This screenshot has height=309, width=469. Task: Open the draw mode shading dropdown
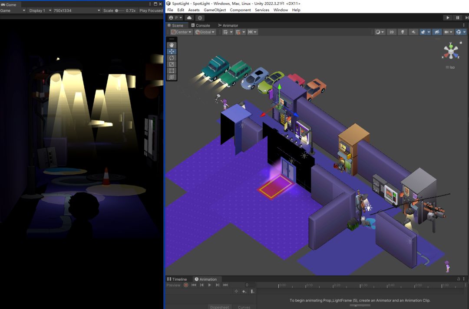(x=380, y=32)
